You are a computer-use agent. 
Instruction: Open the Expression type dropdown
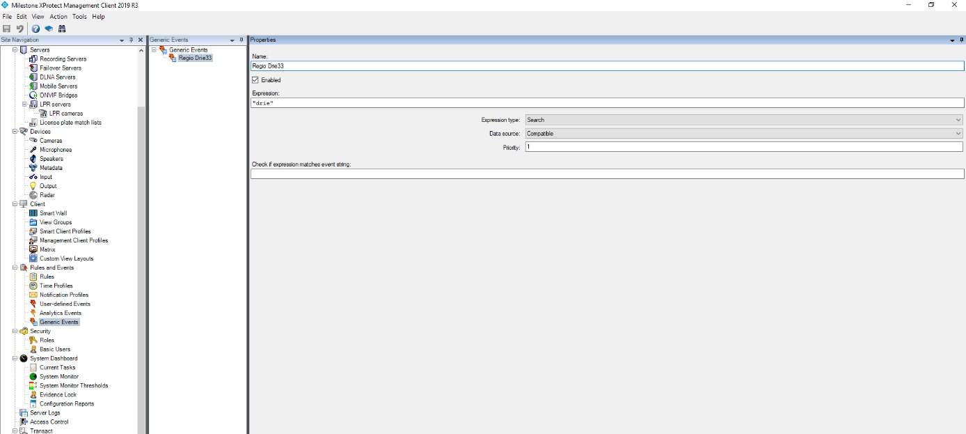point(958,119)
